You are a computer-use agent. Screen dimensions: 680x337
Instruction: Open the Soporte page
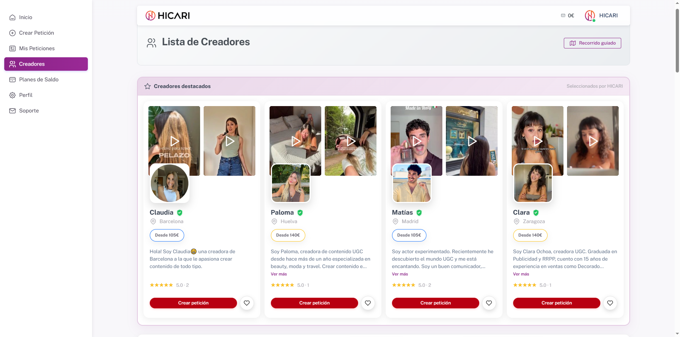(x=29, y=111)
